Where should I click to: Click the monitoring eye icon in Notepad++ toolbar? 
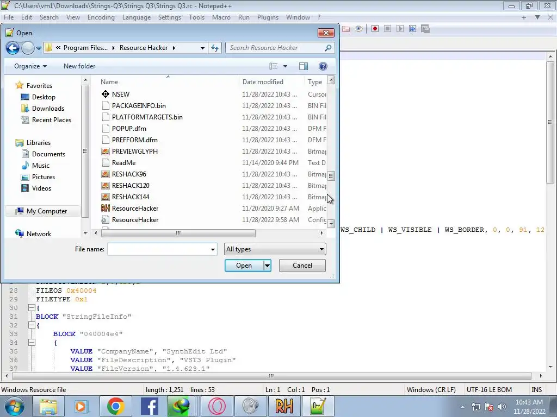358,29
